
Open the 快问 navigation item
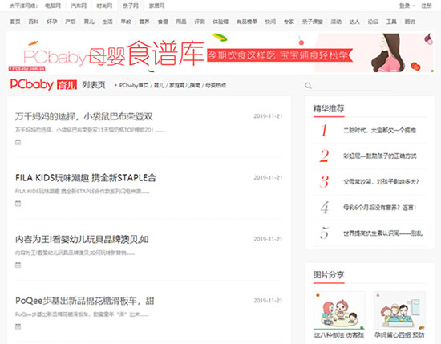coord(270,22)
